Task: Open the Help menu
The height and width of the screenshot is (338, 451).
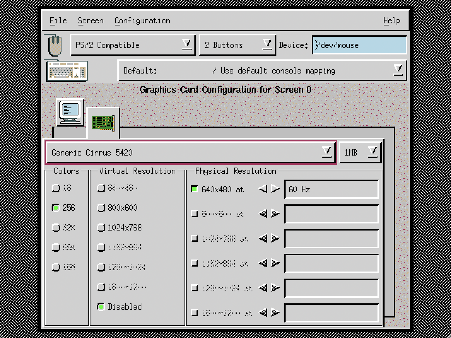Action: coord(392,21)
